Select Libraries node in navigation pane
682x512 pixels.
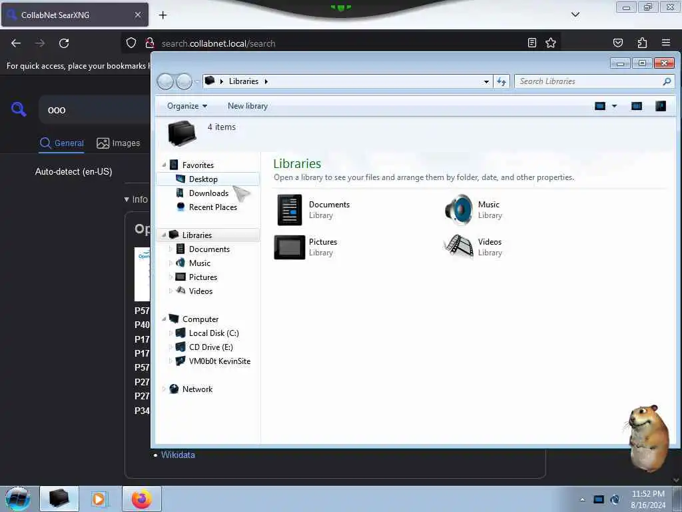[196, 235]
